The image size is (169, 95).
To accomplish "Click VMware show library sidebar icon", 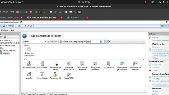I will (x=66, y=12).
